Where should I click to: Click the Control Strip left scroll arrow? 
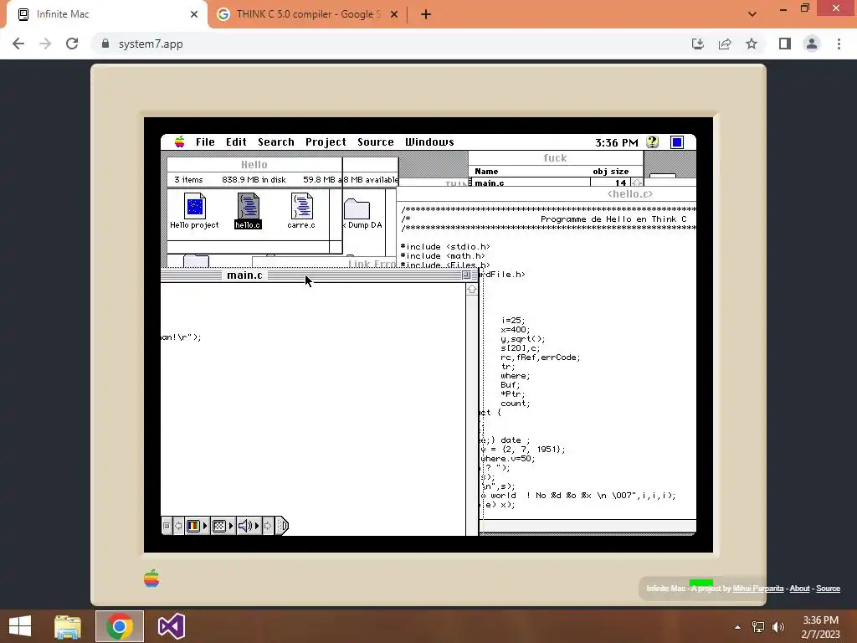[178, 526]
